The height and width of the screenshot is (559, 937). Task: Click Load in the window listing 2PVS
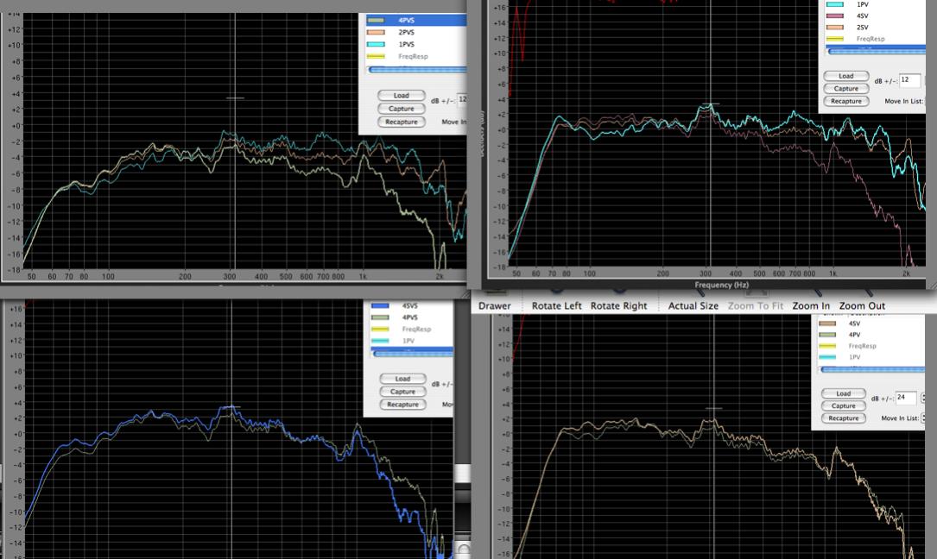pos(402,96)
